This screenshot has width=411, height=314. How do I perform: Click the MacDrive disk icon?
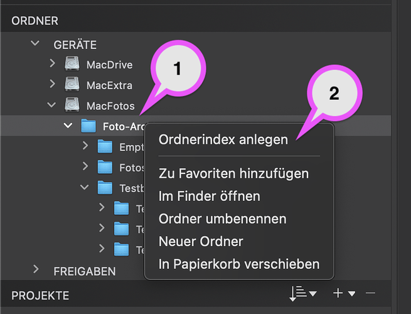click(x=73, y=65)
